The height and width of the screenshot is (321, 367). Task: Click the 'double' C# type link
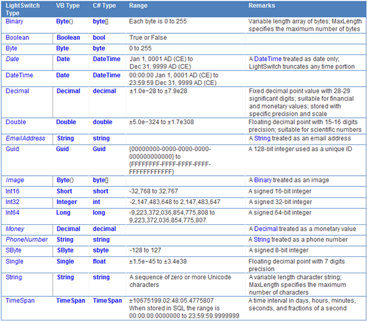(x=102, y=122)
